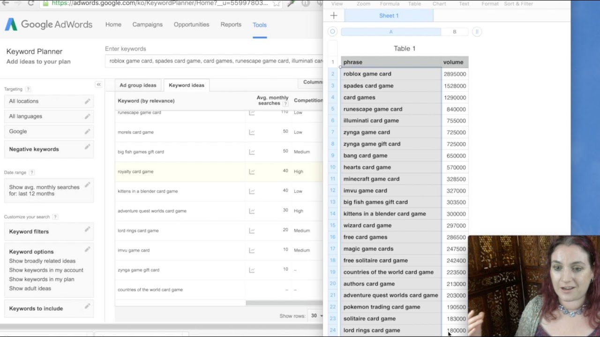
Task: Go to AdWords Home tab
Action: click(113, 24)
